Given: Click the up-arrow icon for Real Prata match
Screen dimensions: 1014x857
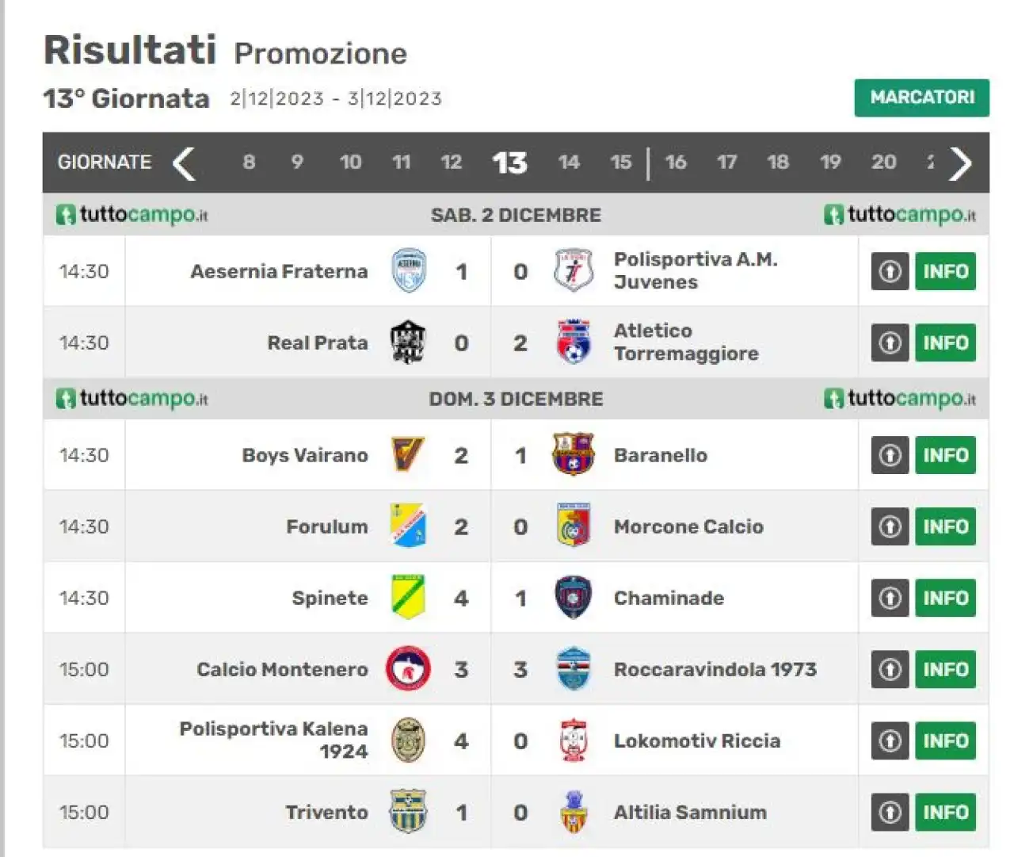Looking at the screenshot, I should click(x=890, y=342).
